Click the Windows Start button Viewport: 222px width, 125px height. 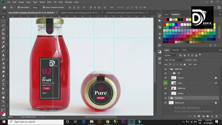(4, 122)
